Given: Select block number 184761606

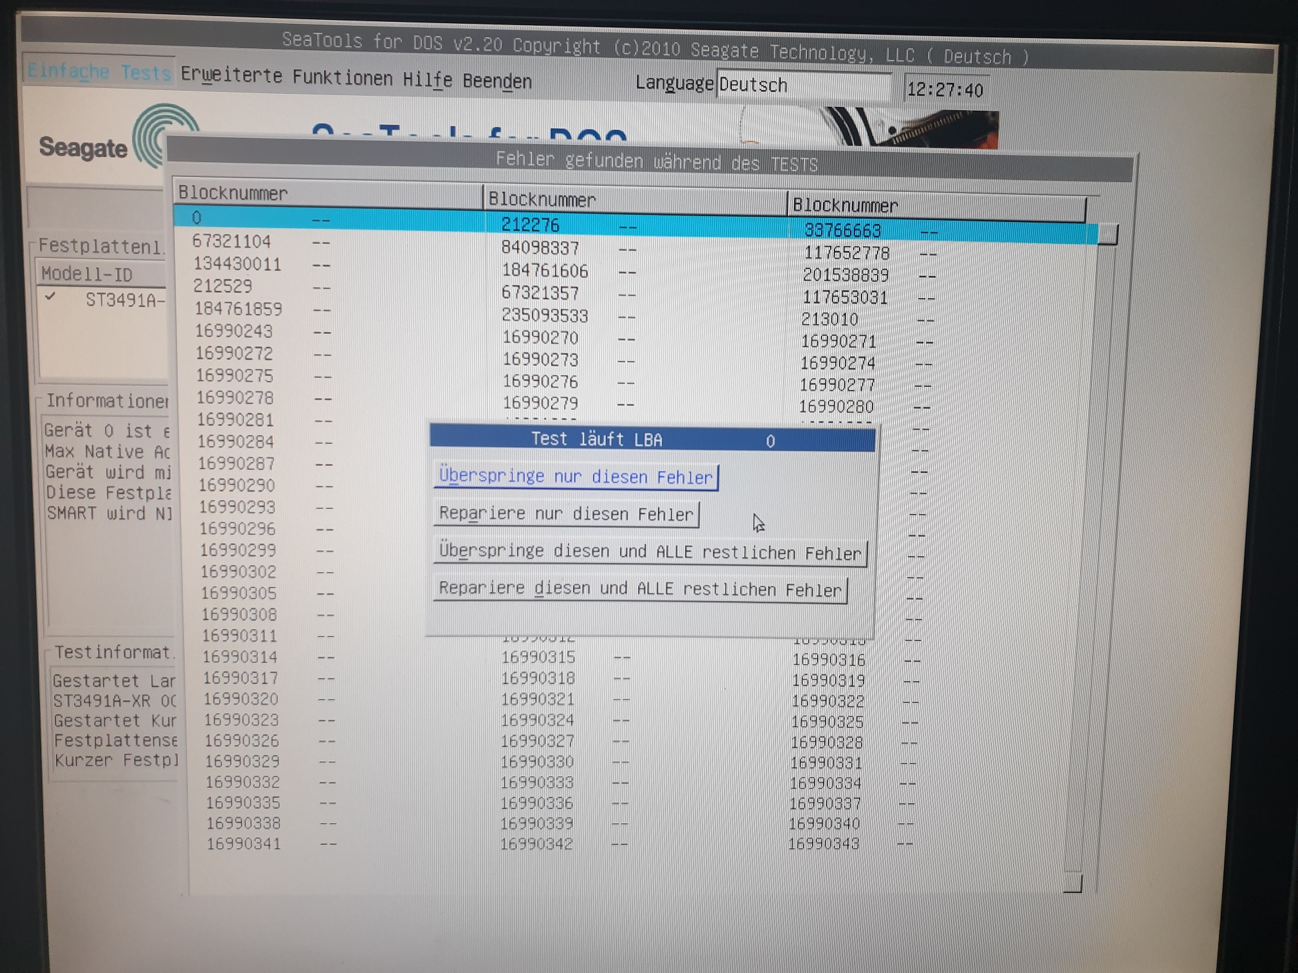Looking at the screenshot, I should pyautogui.click(x=545, y=271).
